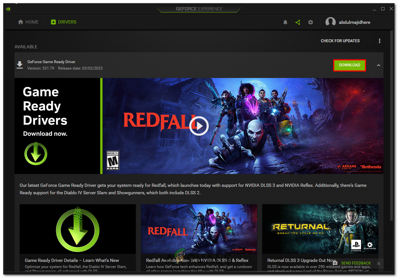398x278 pixels.
Task: Click the vertical scrollbar
Action: (392, 126)
